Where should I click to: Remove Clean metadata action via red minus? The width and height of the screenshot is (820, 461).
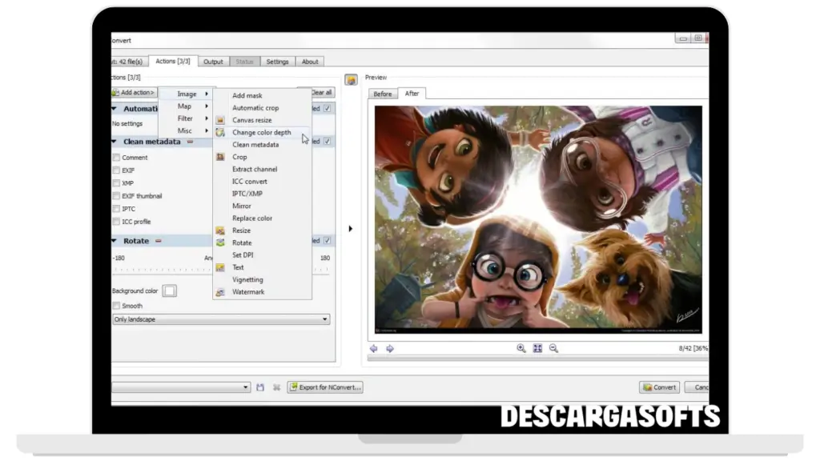point(190,142)
